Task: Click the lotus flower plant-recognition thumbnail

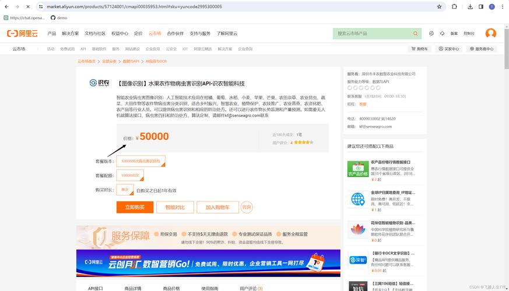Action: coord(358,229)
